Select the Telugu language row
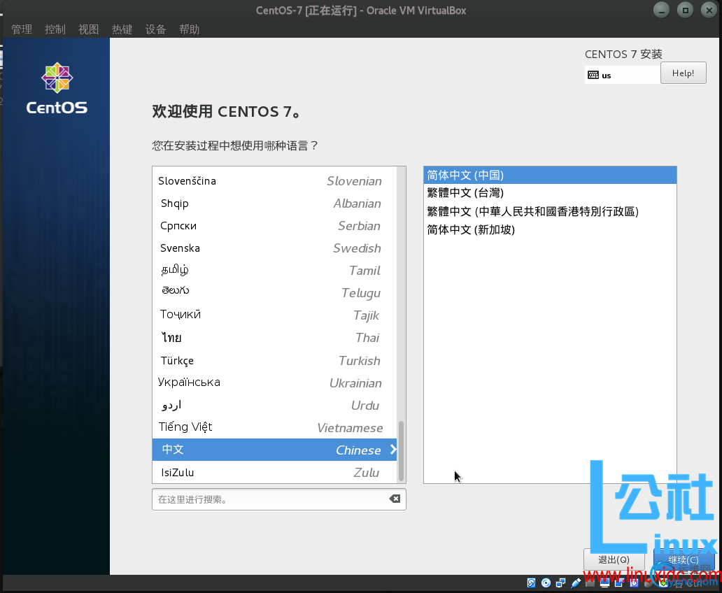Image resolution: width=722 pixels, height=593 pixels. click(x=274, y=293)
